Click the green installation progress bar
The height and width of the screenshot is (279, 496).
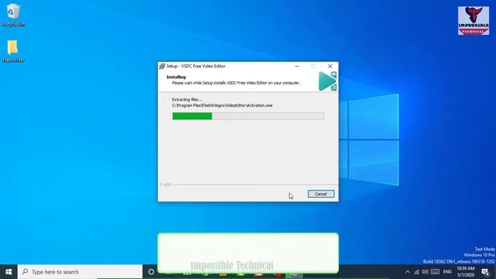248,116
